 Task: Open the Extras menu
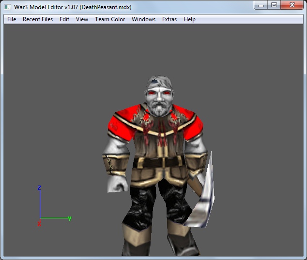[169, 19]
